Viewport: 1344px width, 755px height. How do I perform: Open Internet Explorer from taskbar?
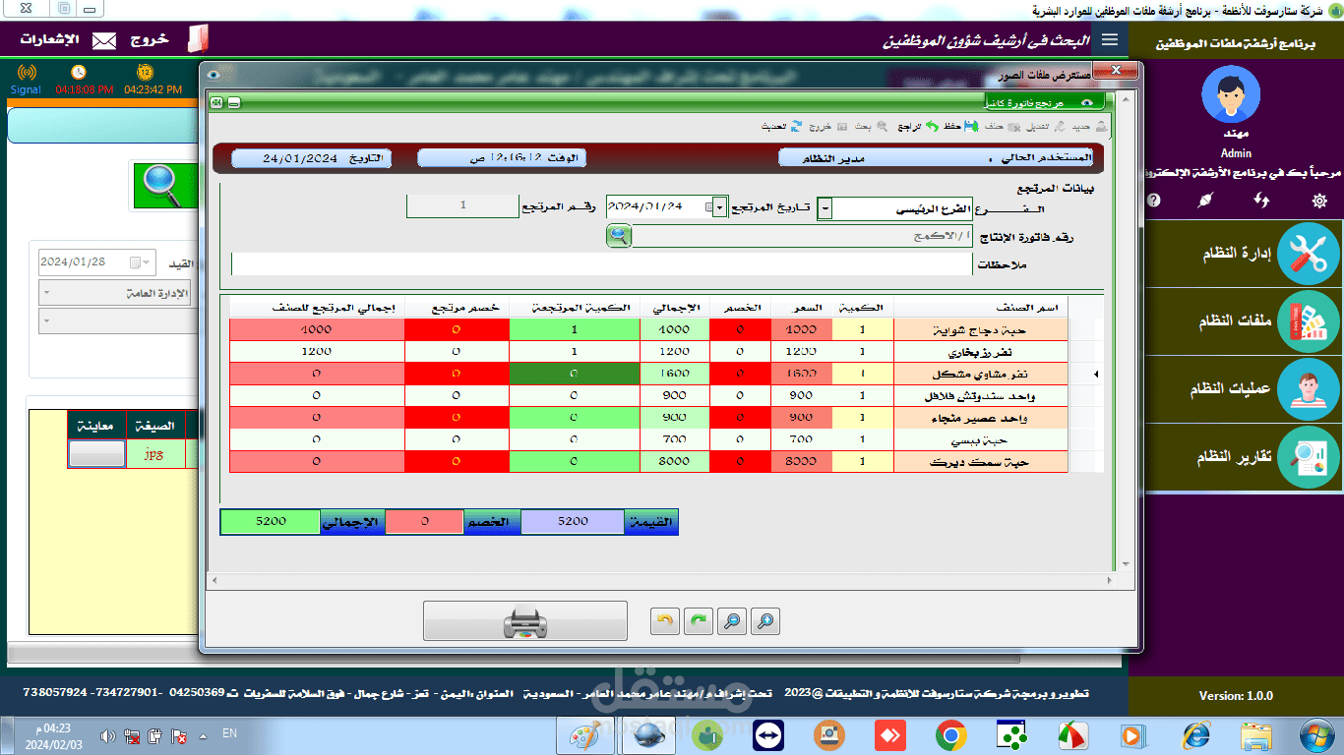(1195, 735)
